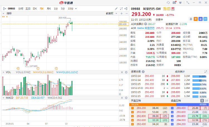Click the blue 卖 sell button

coord(200,19)
